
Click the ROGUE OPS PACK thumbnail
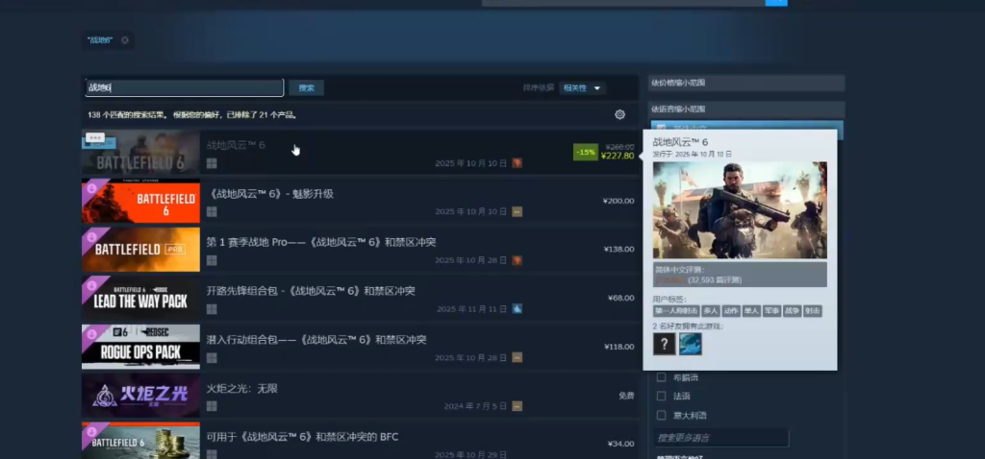click(x=140, y=347)
